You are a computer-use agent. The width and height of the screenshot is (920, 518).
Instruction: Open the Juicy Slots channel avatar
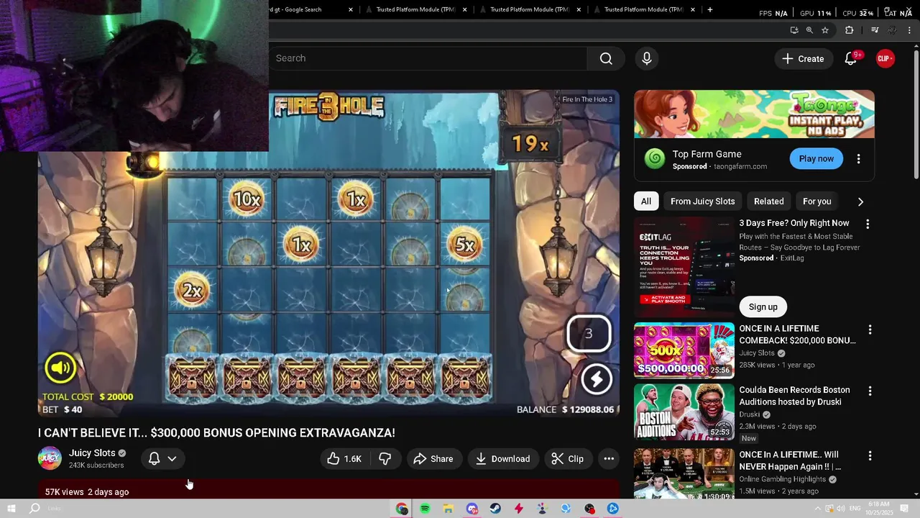coord(50,458)
